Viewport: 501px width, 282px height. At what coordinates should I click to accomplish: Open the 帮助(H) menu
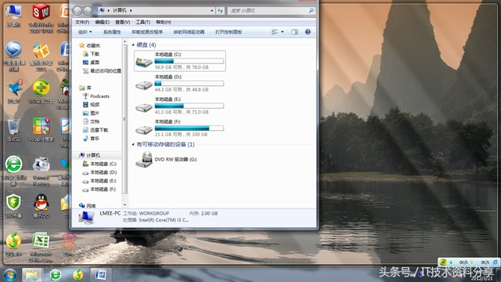point(163,22)
